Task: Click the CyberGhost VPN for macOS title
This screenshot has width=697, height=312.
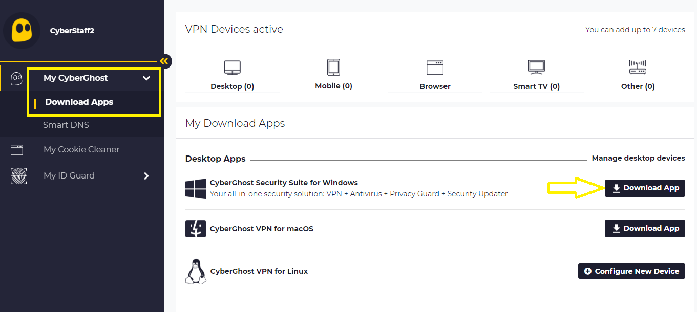Action: click(x=262, y=229)
